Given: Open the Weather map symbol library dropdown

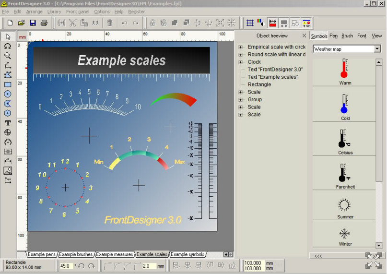Looking at the screenshot, I should point(377,49).
